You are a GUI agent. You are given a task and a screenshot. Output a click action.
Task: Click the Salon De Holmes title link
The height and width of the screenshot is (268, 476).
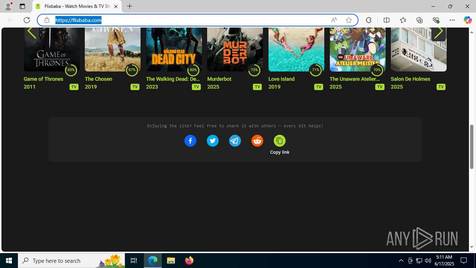click(411, 79)
